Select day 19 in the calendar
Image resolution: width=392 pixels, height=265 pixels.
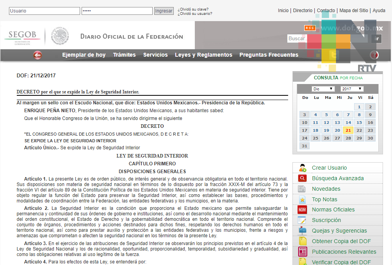pyautogui.click(x=326, y=131)
